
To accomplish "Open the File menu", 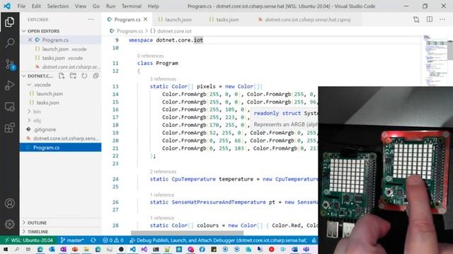I will [21, 6].
